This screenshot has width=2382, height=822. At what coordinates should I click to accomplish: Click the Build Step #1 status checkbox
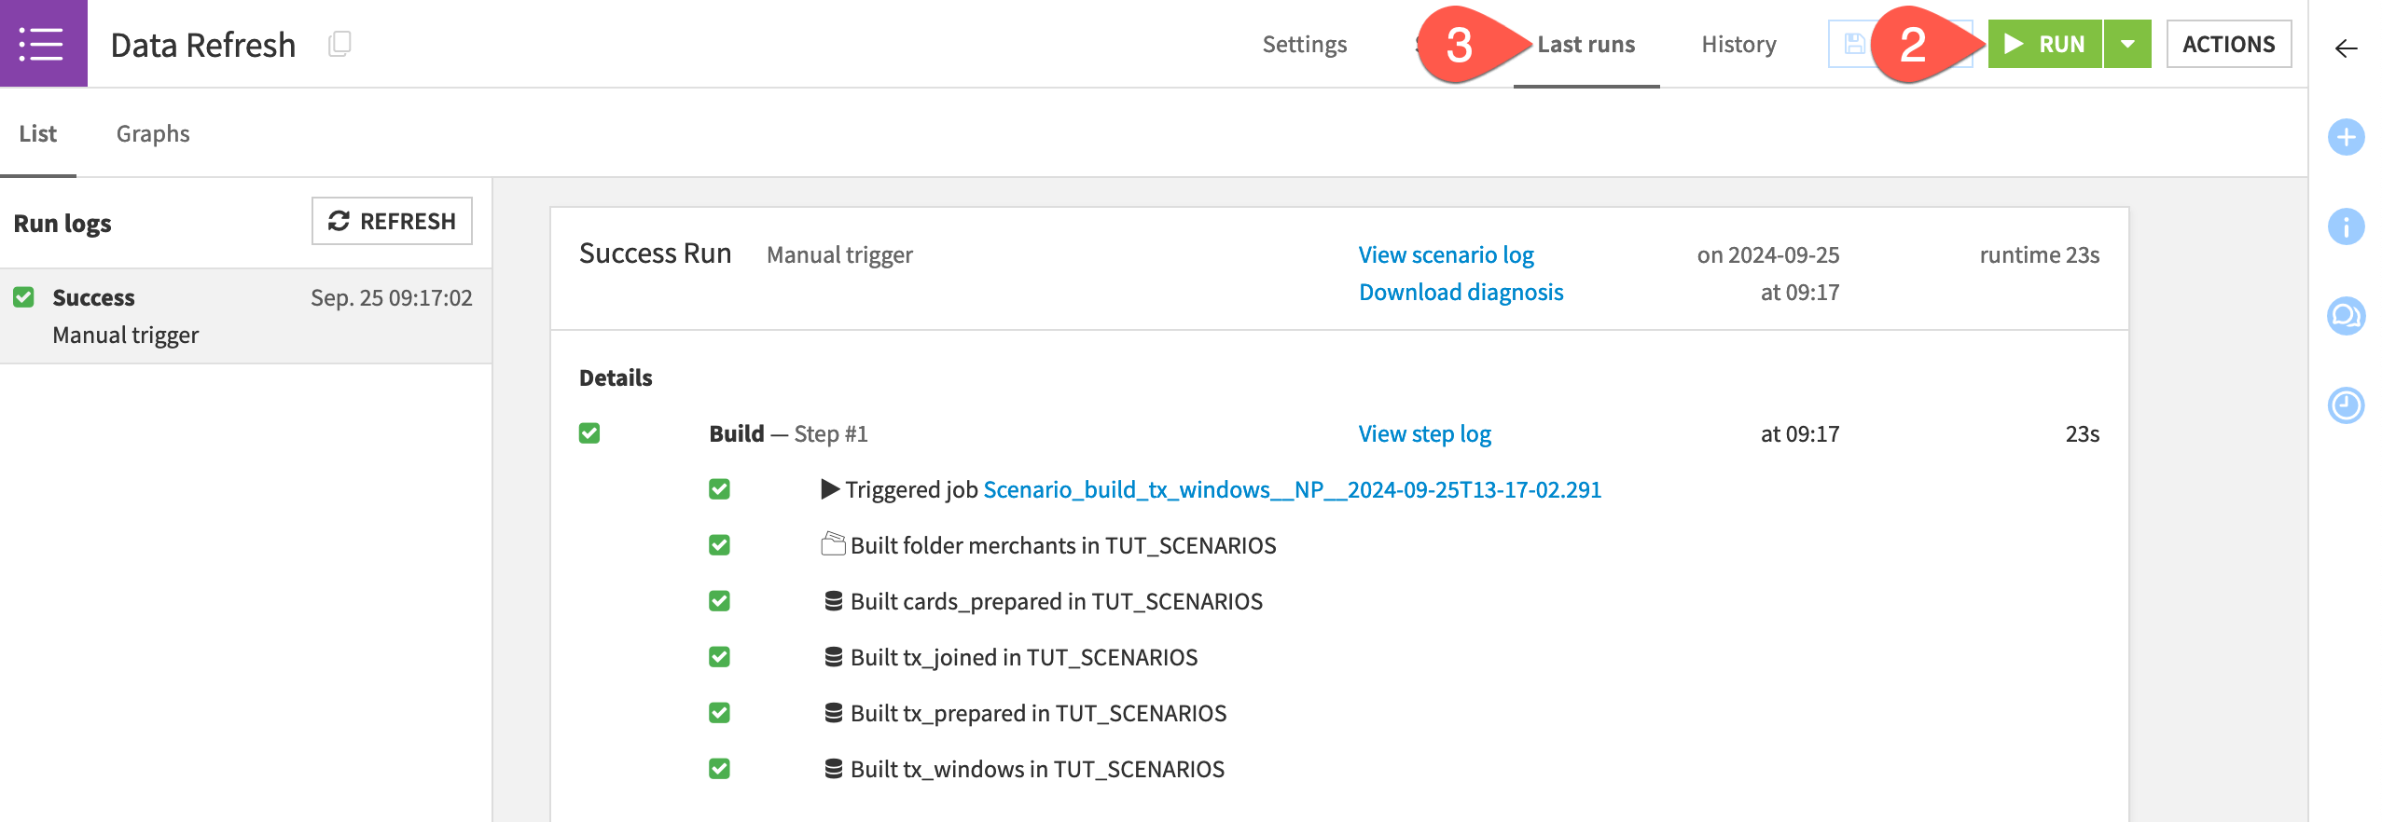589,433
